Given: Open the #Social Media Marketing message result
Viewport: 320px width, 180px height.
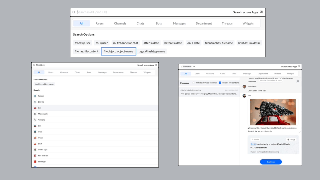Looking at the screenshot, I should coord(209,92).
